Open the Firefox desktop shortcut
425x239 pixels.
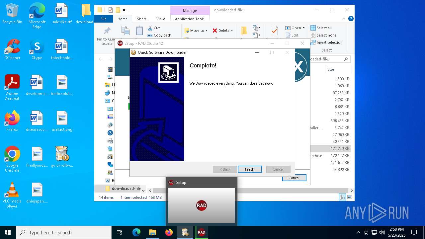coord(12,121)
